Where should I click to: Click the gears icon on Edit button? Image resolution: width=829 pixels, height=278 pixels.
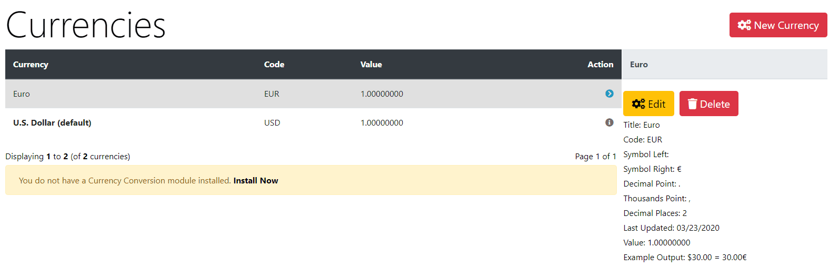point(638,104)
